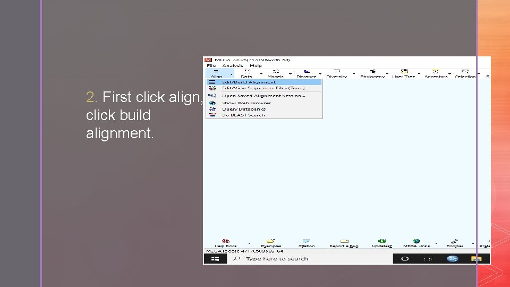Click the blue round app icon on taskbar
This screenshot has height=287, width=510.
pos(453,259)
